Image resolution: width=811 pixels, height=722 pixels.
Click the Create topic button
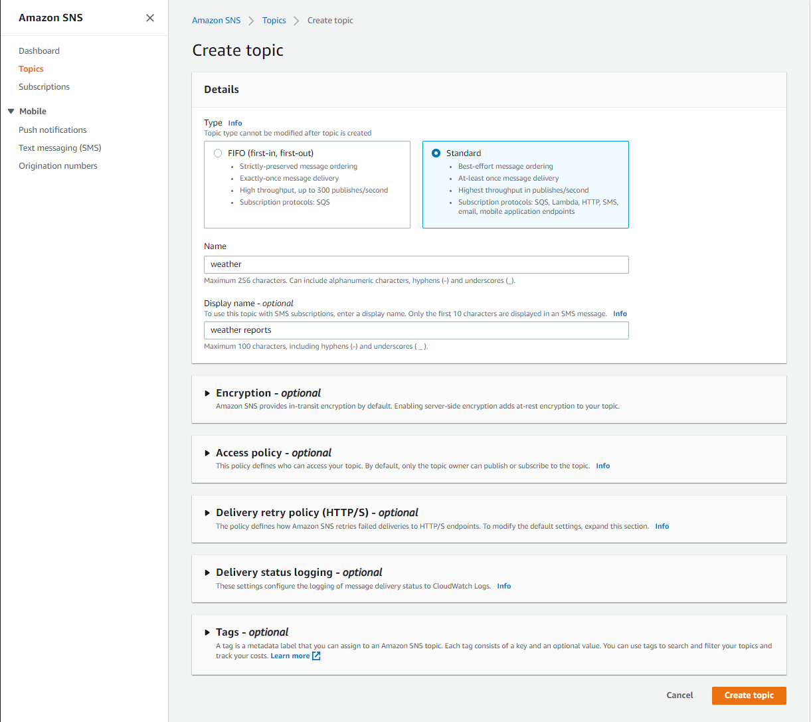(749, 695)
